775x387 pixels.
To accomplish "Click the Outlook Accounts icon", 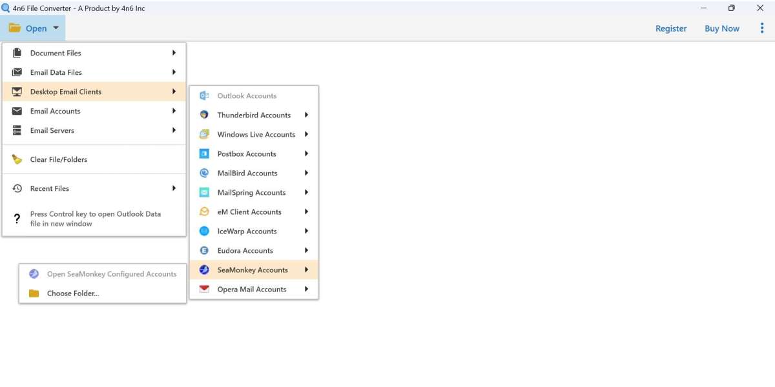I will [x=204, y=95].
